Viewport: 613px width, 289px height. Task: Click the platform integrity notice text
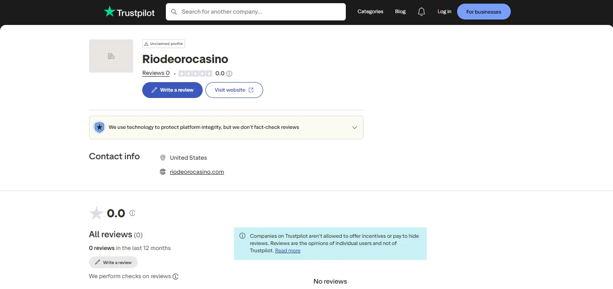tap(204, 127)
